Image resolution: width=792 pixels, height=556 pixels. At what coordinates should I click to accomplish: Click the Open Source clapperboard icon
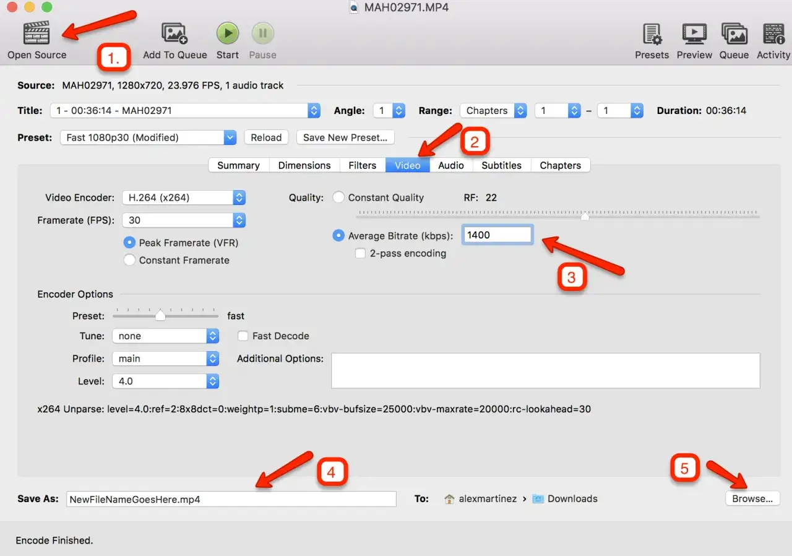[x=37, y=33]
